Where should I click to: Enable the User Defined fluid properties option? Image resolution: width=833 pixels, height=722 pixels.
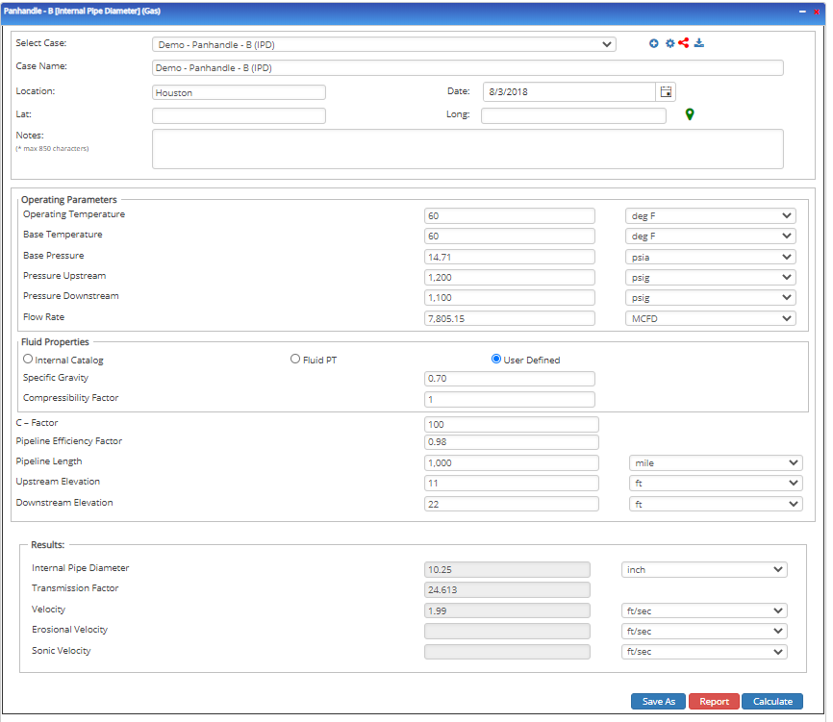494,358
